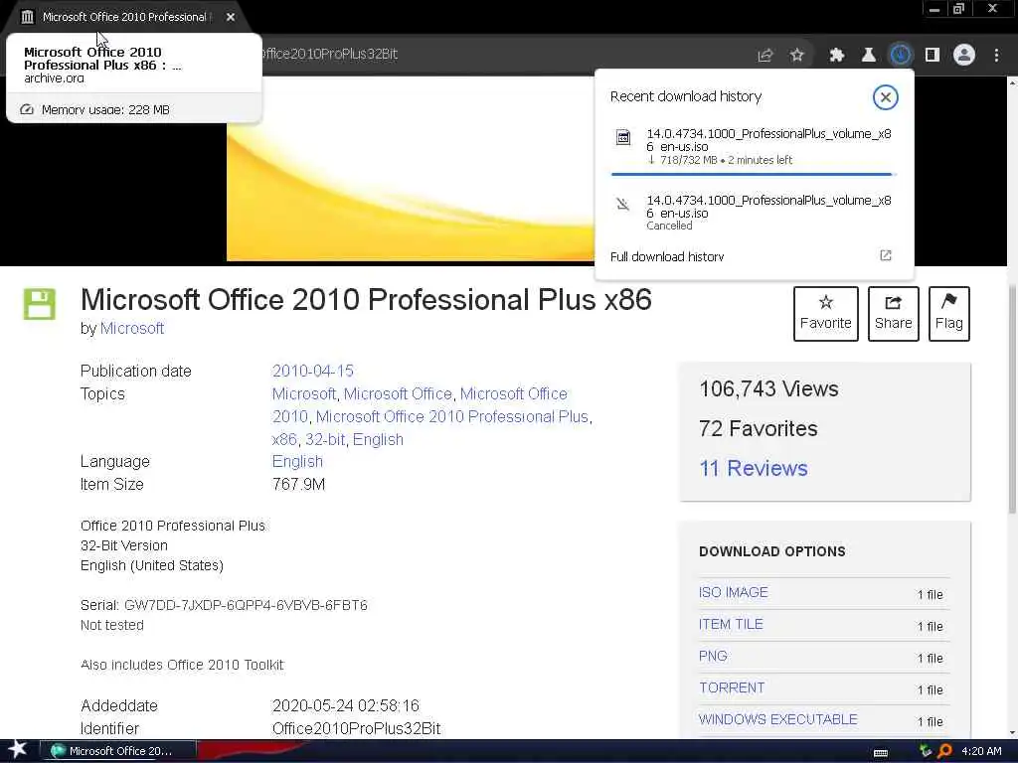Click the network tray icon
Viewport: 1018px width, 763px height.
[x=926, y=751]
